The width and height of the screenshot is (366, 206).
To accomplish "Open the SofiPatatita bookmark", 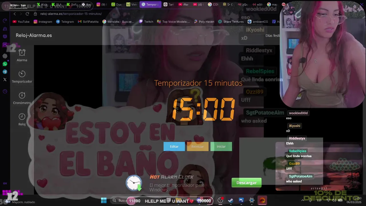I will coord(88,22).
